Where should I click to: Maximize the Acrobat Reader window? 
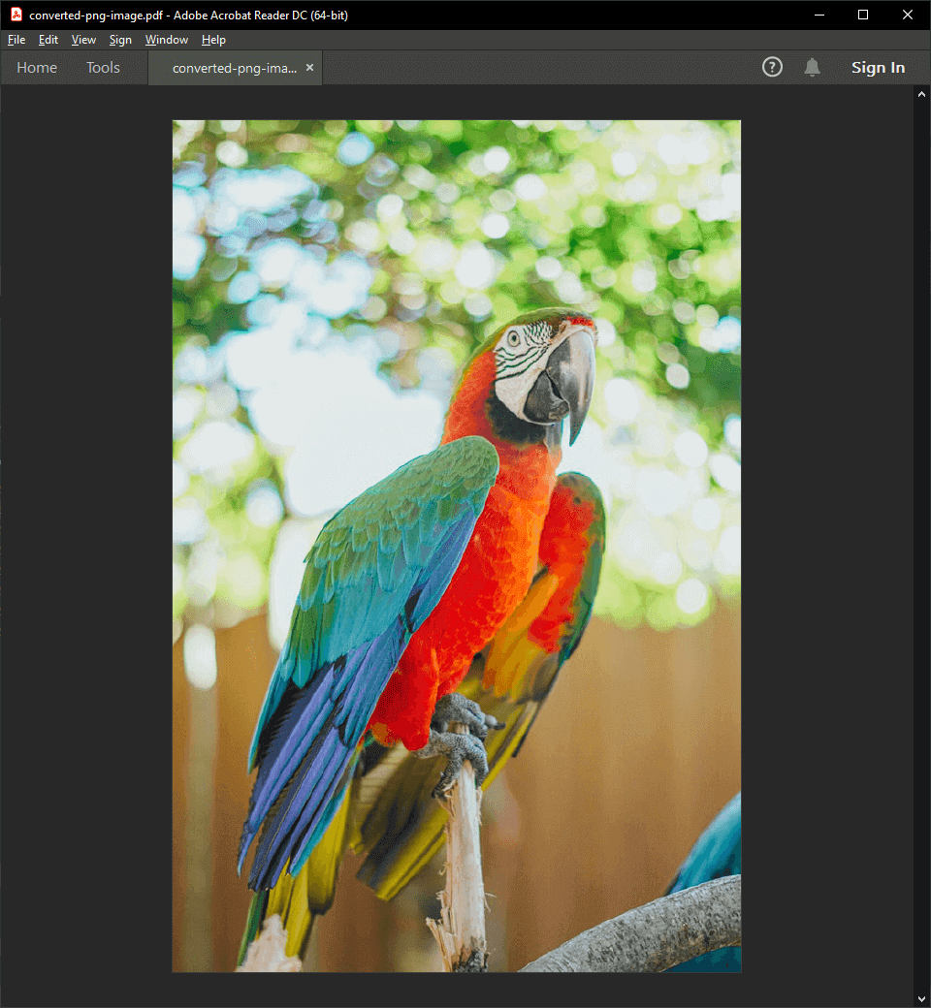tap(862, 15)
